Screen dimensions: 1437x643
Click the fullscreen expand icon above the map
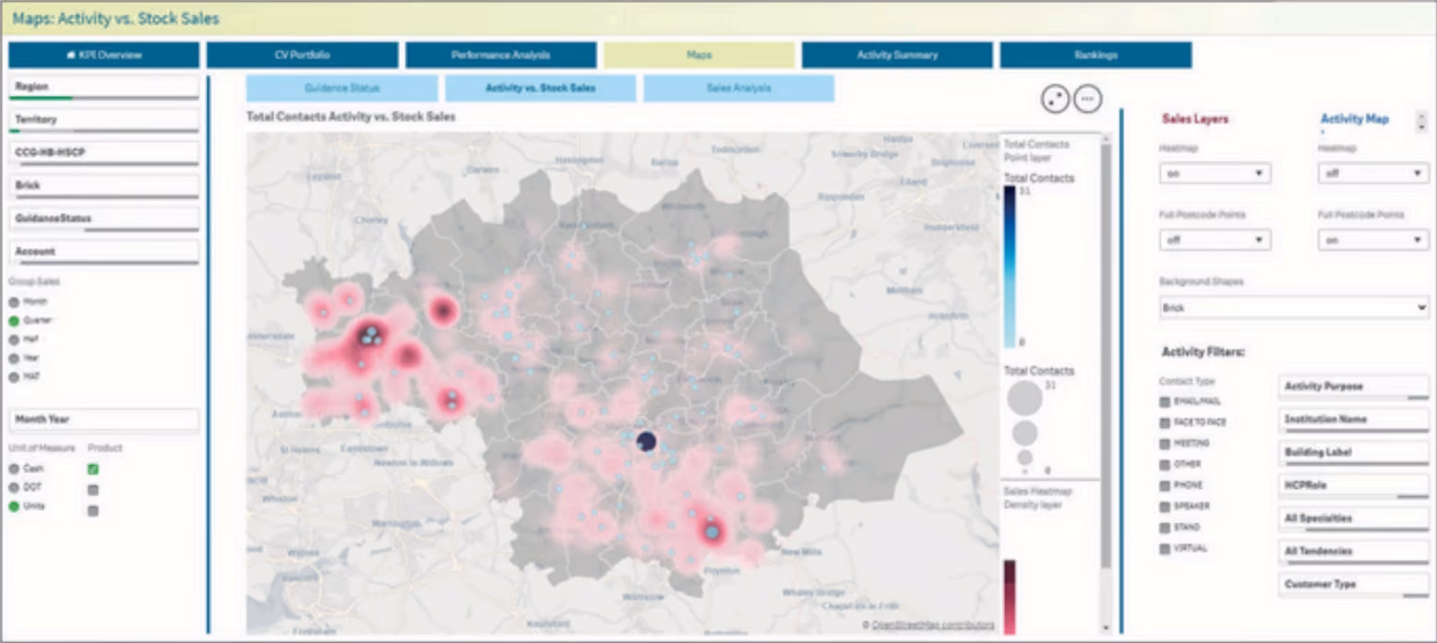(1056, 98)
